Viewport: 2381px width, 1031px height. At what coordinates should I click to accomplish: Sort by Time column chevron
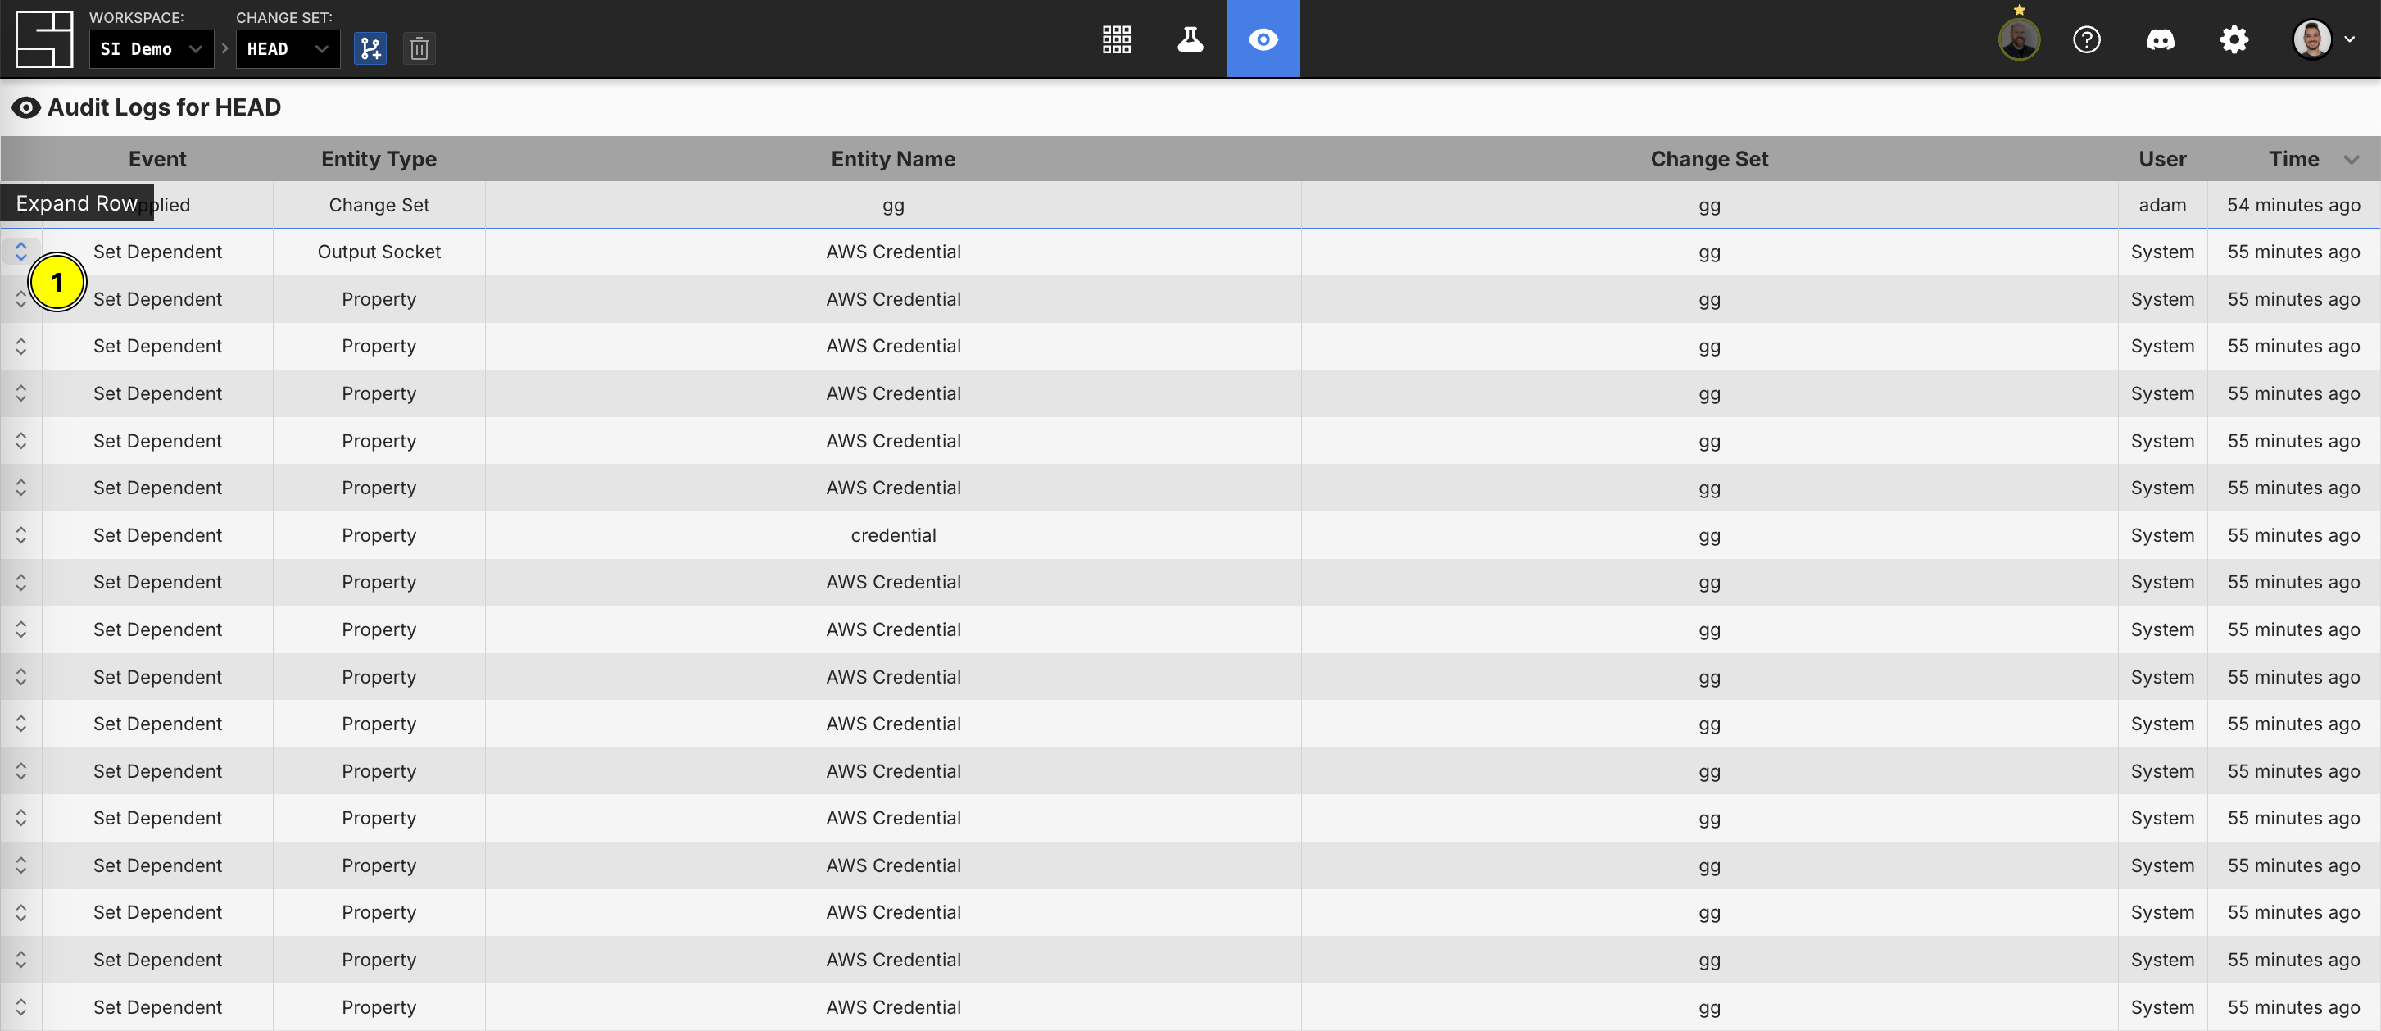pyautogui.click(x=2352, y=160)
